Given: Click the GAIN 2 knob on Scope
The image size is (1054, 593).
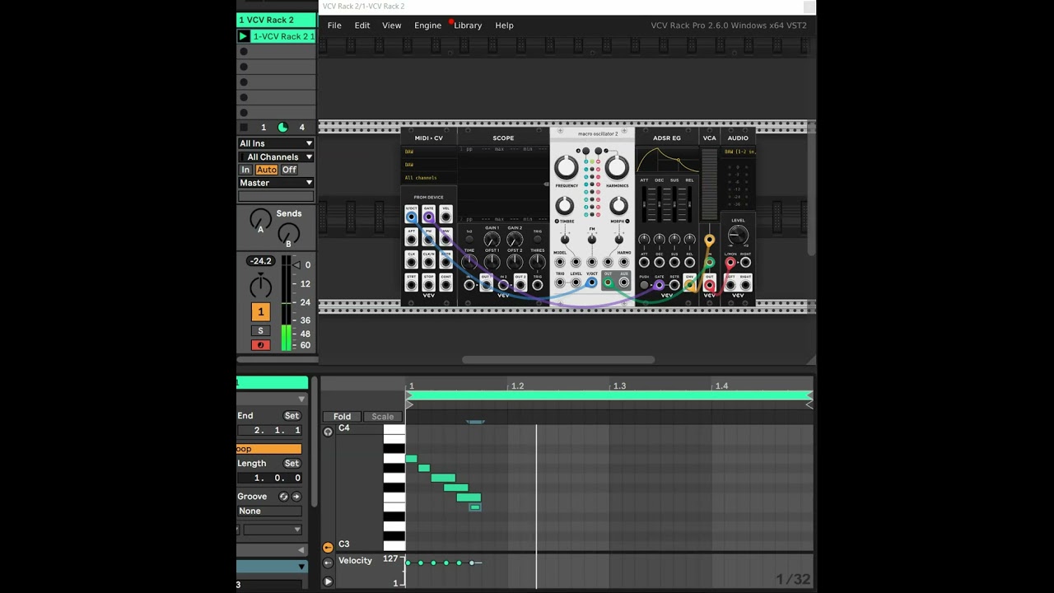Looking at the screenshot, I should click(x=515, y=240).
